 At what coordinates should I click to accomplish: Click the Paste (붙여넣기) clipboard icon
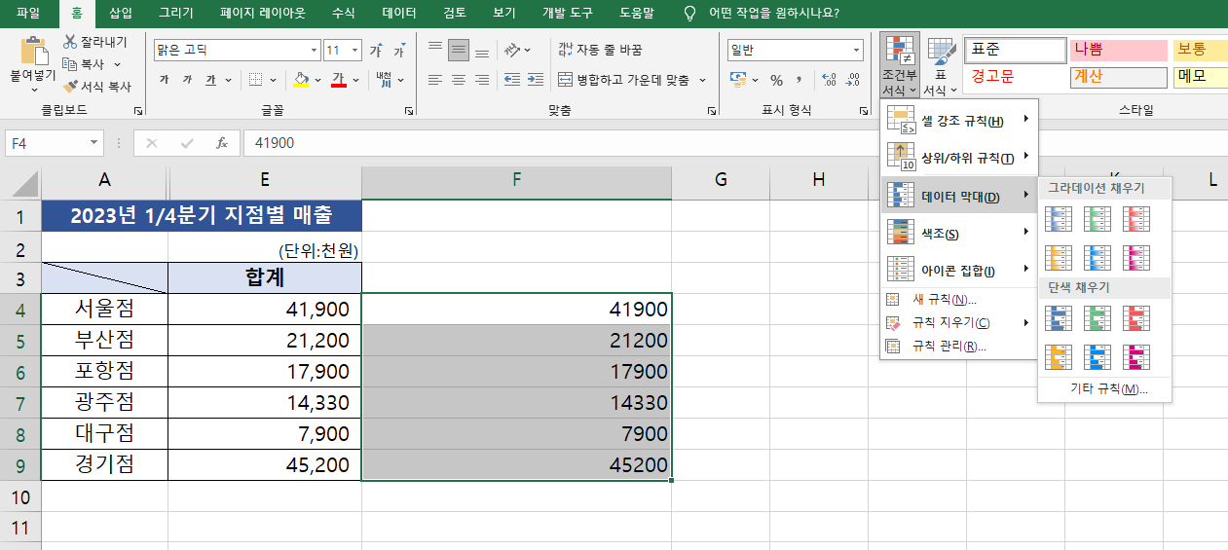coord(34,53)
